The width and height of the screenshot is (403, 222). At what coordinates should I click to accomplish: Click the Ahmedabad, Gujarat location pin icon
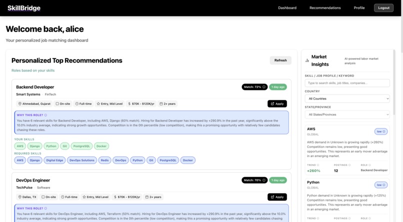click(x=20, y=104)
